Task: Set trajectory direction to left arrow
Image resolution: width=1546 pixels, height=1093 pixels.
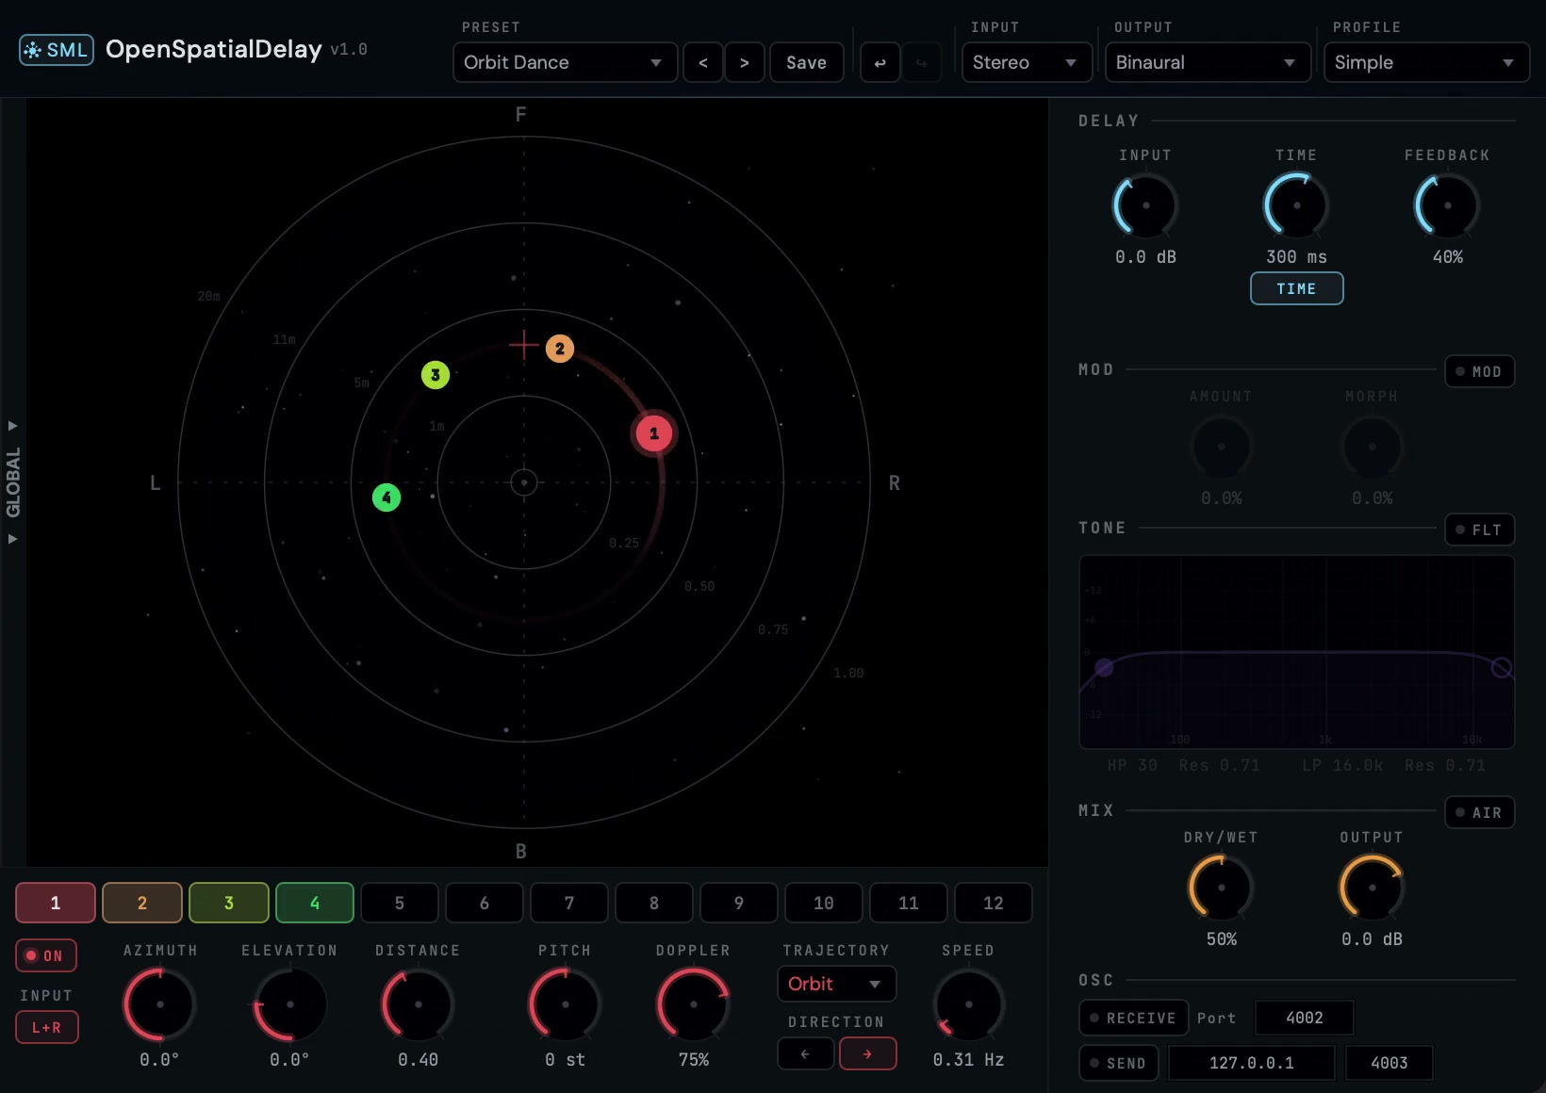Action: coord(806,1053)
